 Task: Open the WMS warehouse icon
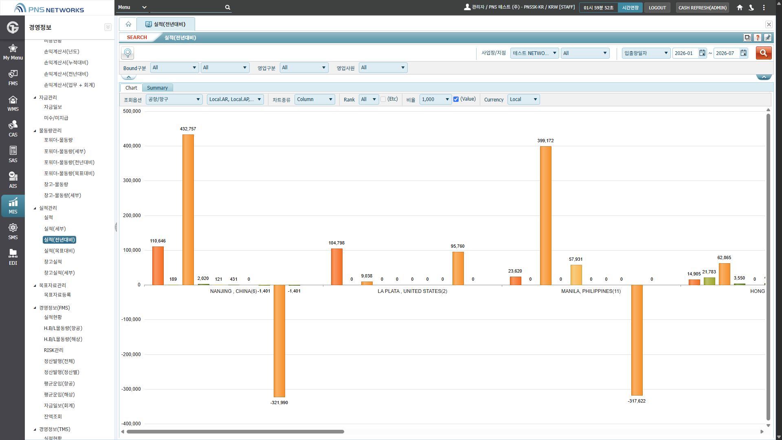[x=13, y=103]
